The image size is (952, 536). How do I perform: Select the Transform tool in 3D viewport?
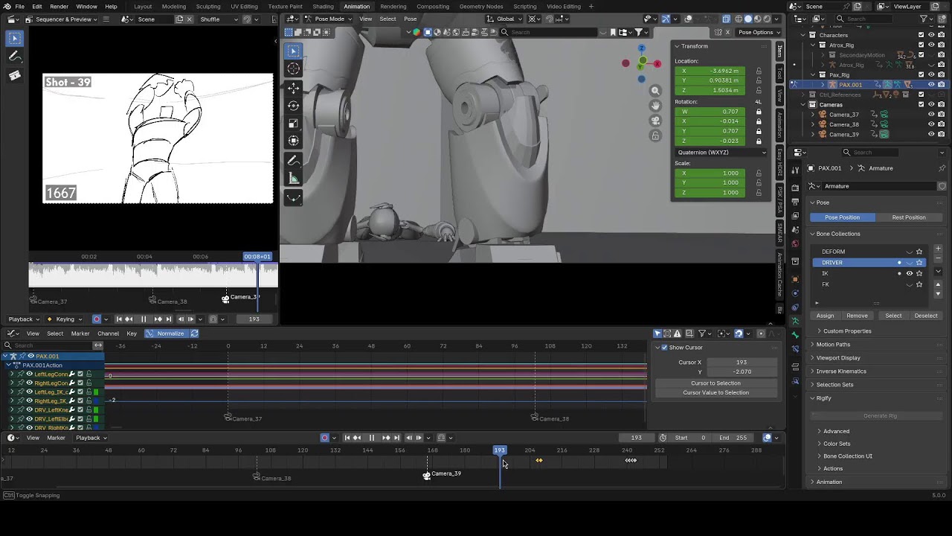pyautogui.click(x=293, y=140)
